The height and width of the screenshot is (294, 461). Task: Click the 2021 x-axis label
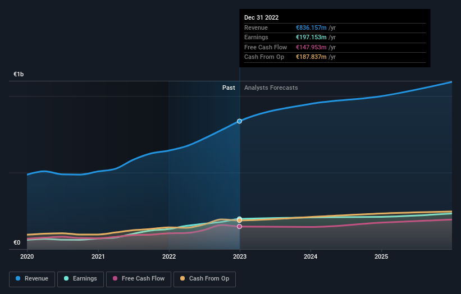98,256
